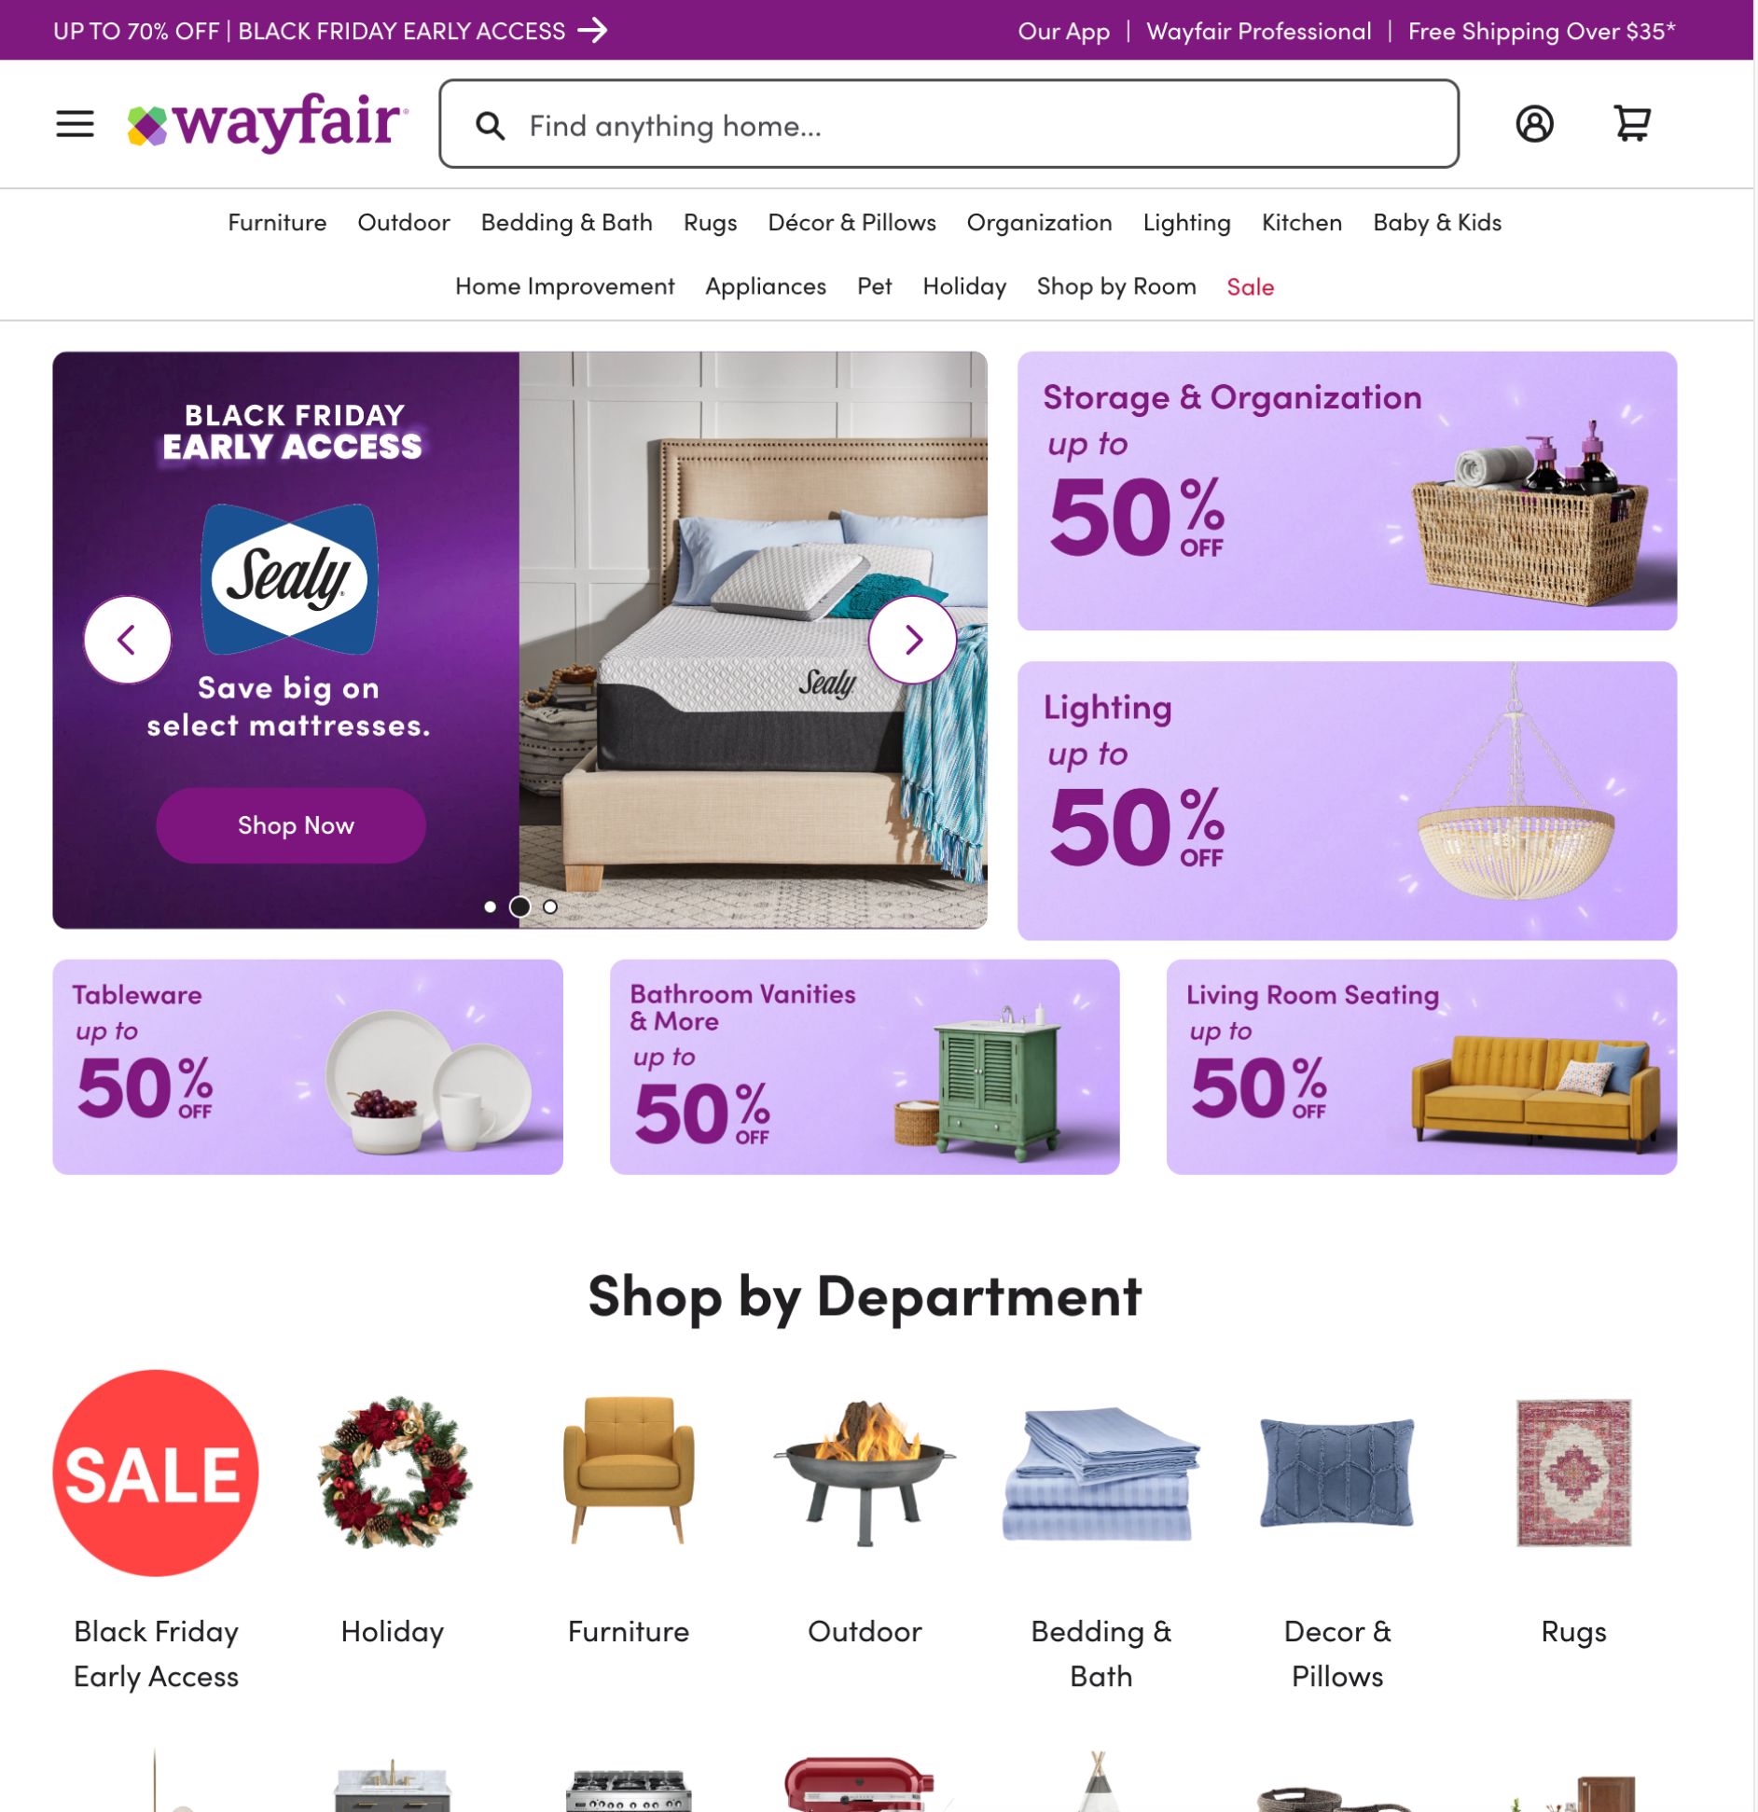
Task: Click the Shop Now button
Action: pyautogui.click(x=291, y=825)
